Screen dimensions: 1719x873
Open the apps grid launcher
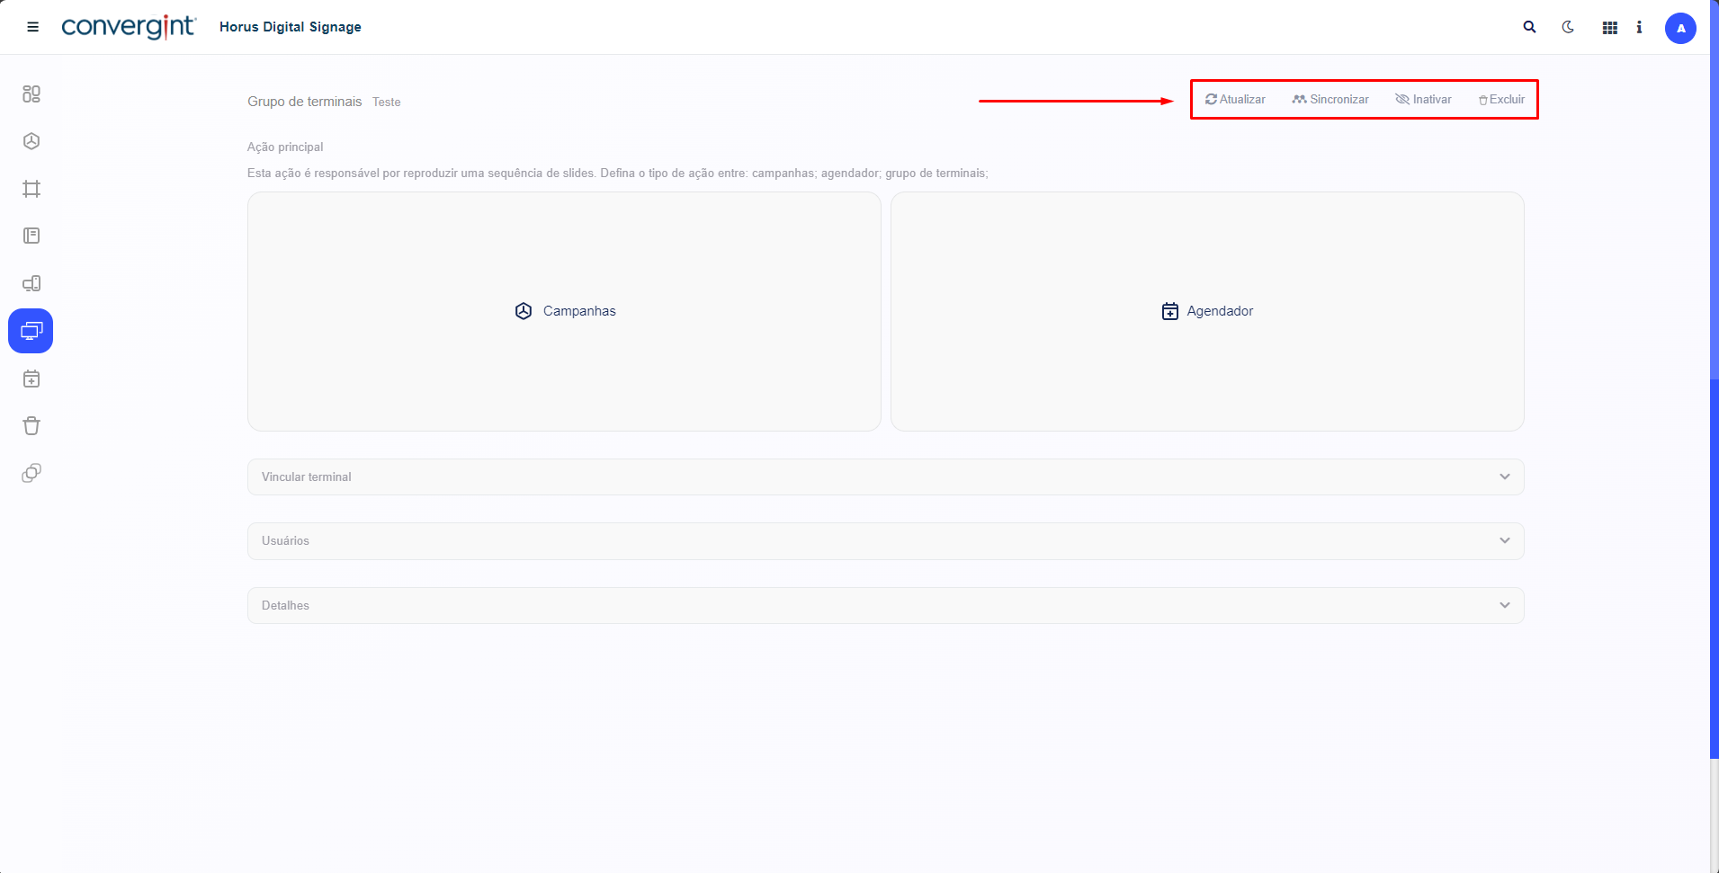(x=1609, y=28)
